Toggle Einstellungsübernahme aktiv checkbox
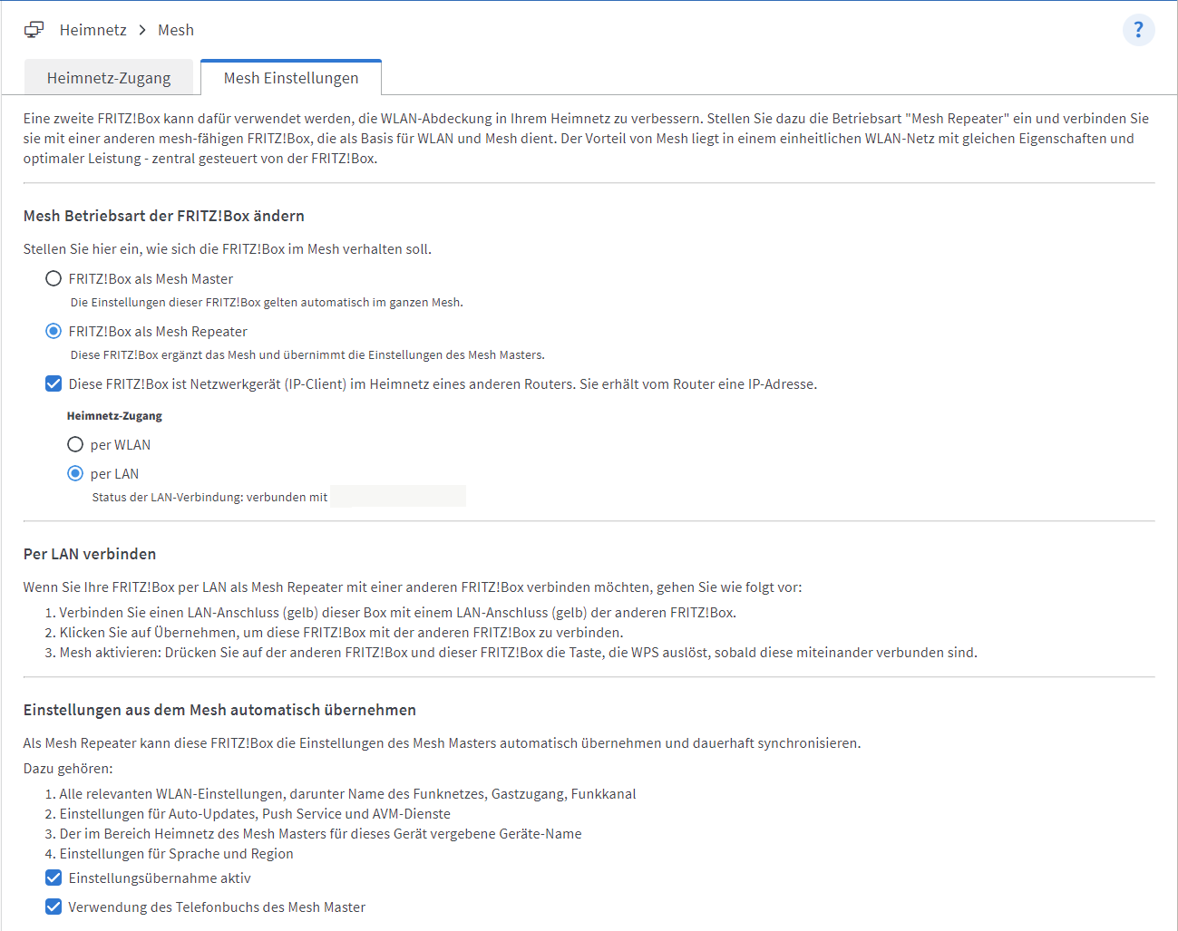Screen dimensions: 1178x931 [54, 878]
